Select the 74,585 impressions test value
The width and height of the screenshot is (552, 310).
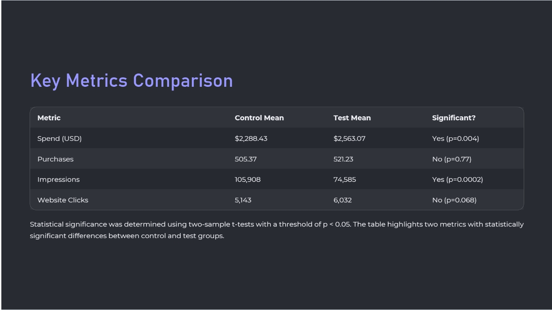(x=345, y=180)
